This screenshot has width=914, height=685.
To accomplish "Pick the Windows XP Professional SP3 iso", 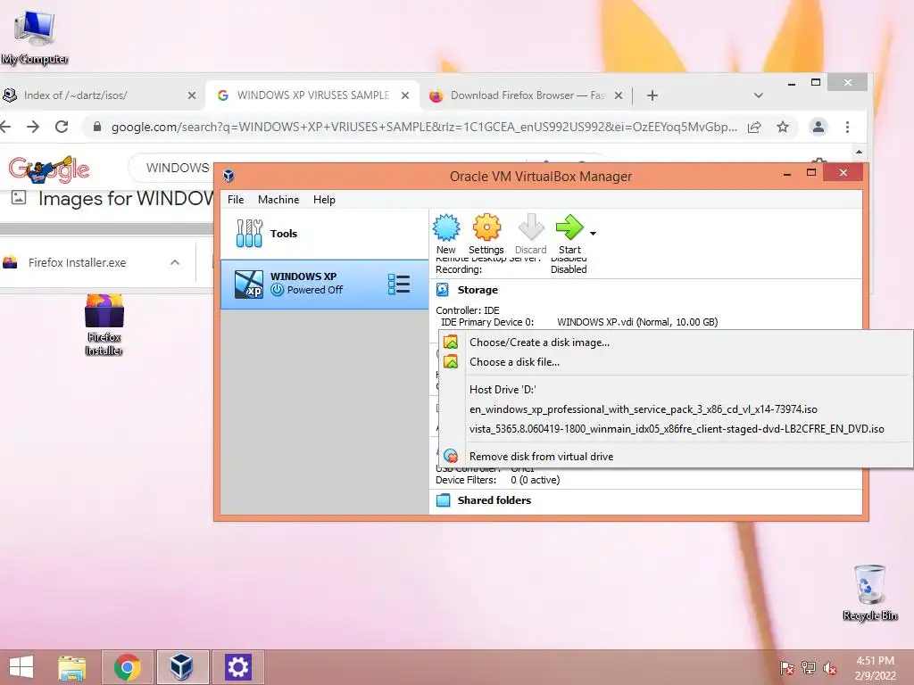I will (x=676, y=409).
